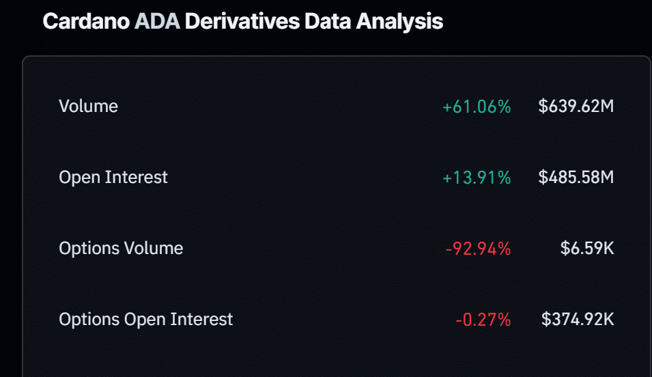Click the -0.27% options open interest change
652x377 pixels.
pos(483,320)
